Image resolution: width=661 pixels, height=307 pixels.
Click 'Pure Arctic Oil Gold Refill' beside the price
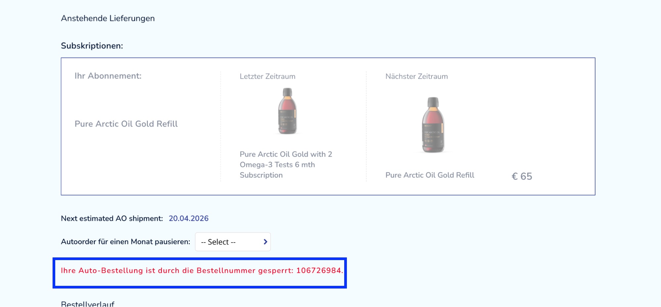pyautogui.click(x=430, y=175)
